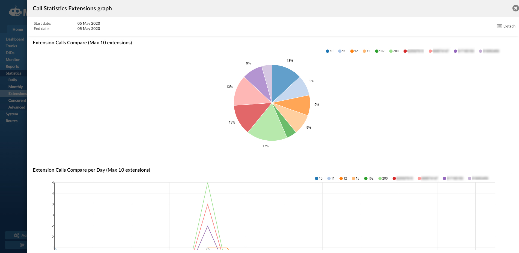Select Monthly under the Statistics menu
This screenshot has width=519, height=253.
tap(16, 87)
